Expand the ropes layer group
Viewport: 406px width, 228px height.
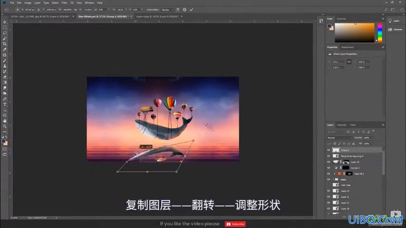point(333,179)
